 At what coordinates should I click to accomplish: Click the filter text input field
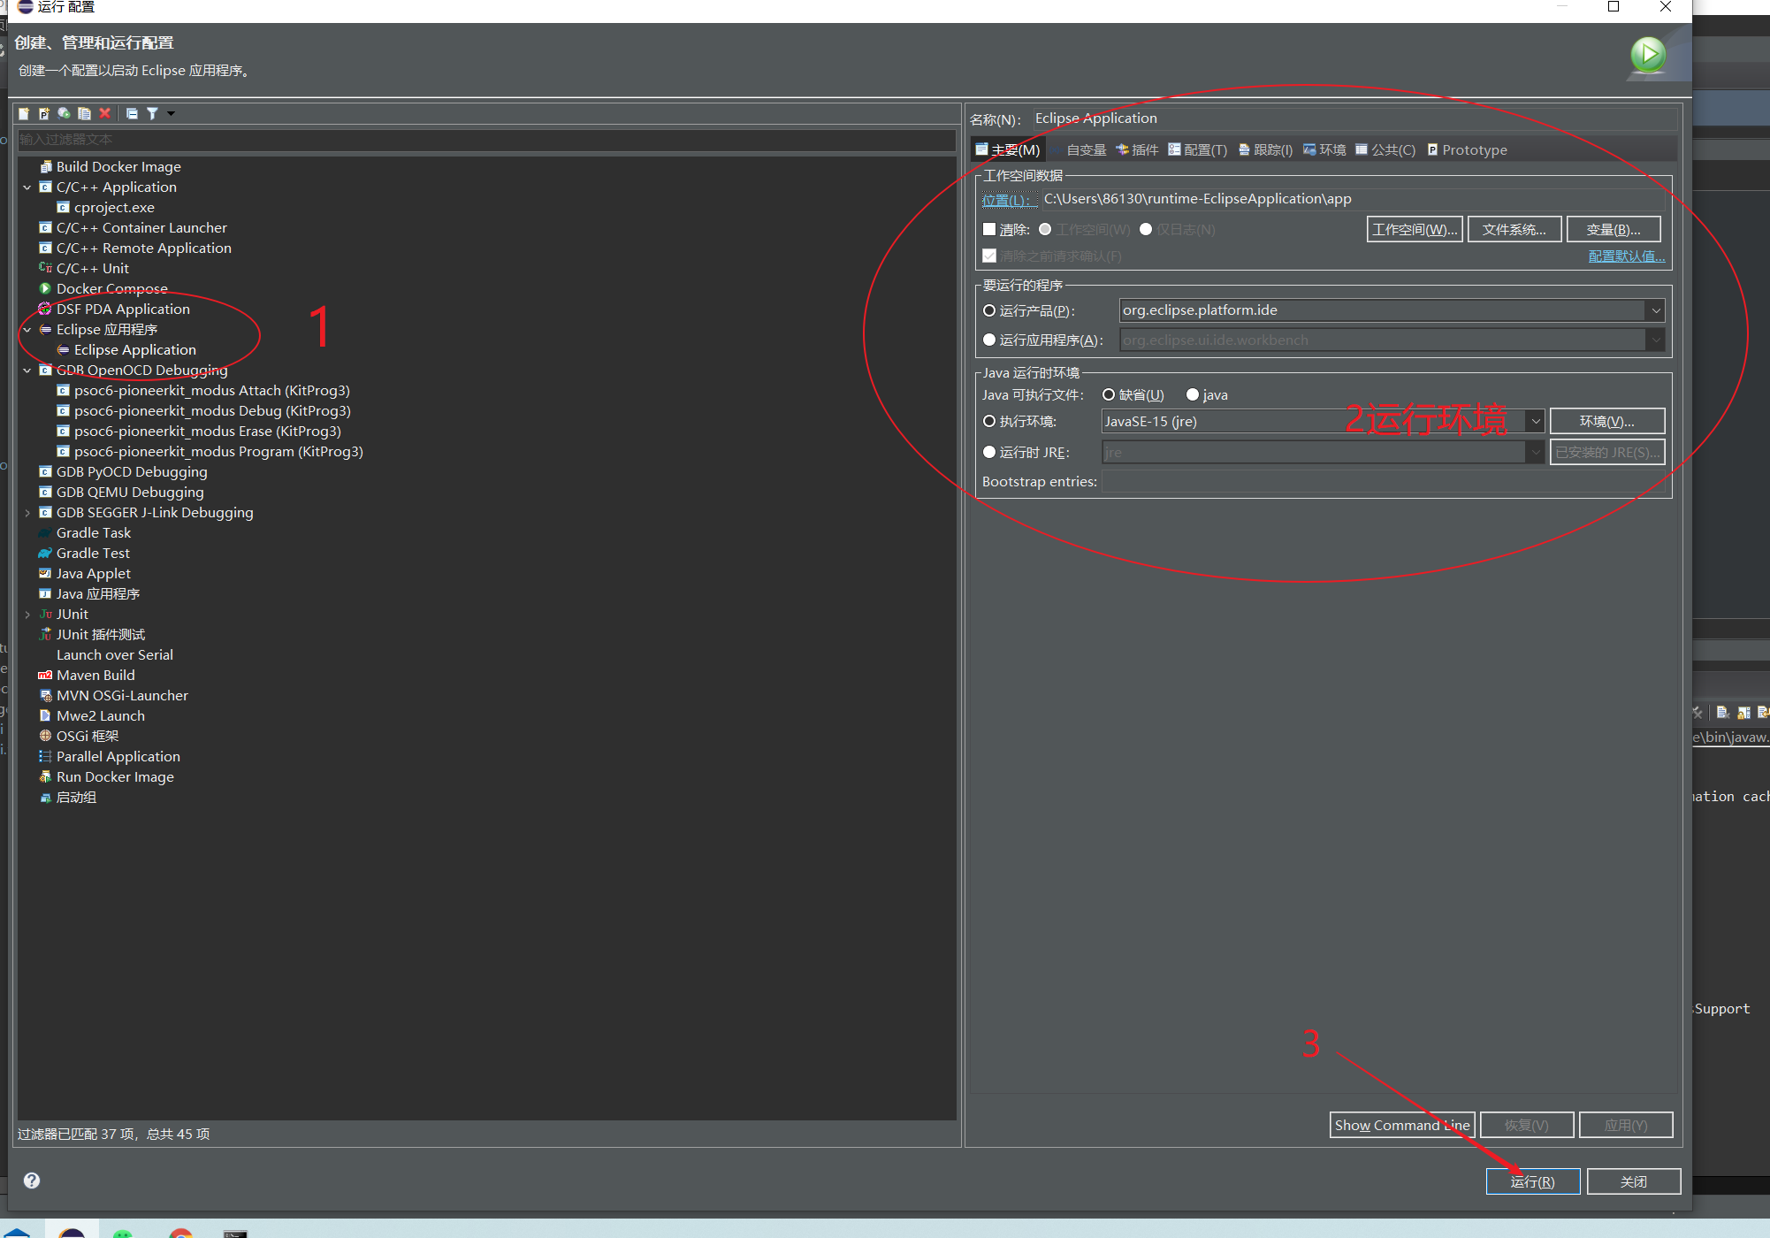[x=486, y=140]
